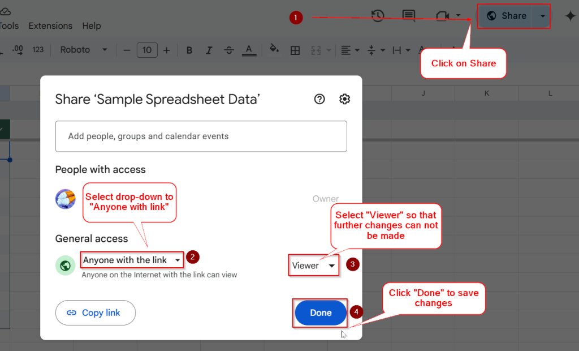This screenshot has width=579, height=351.
Task: Toggle italic formatting
Action: click(x=209, y=50)
